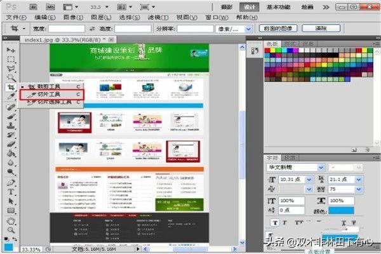The image size is (381, 254).
Task: Open the 像素/... resolution unit dropdown
Action: point(248,29)
